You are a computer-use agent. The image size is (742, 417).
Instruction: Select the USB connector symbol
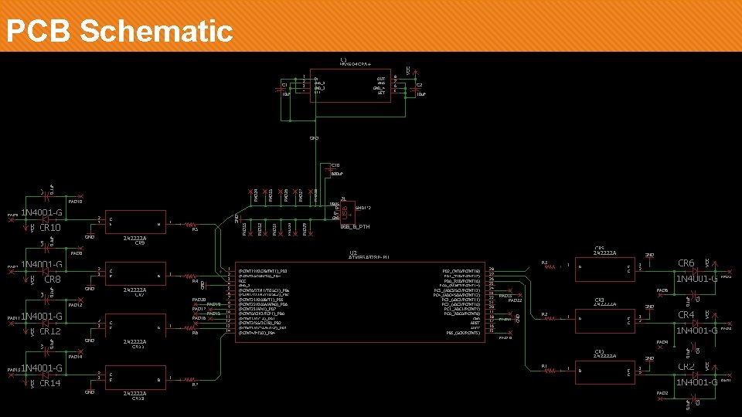click(x=347, y=213)
